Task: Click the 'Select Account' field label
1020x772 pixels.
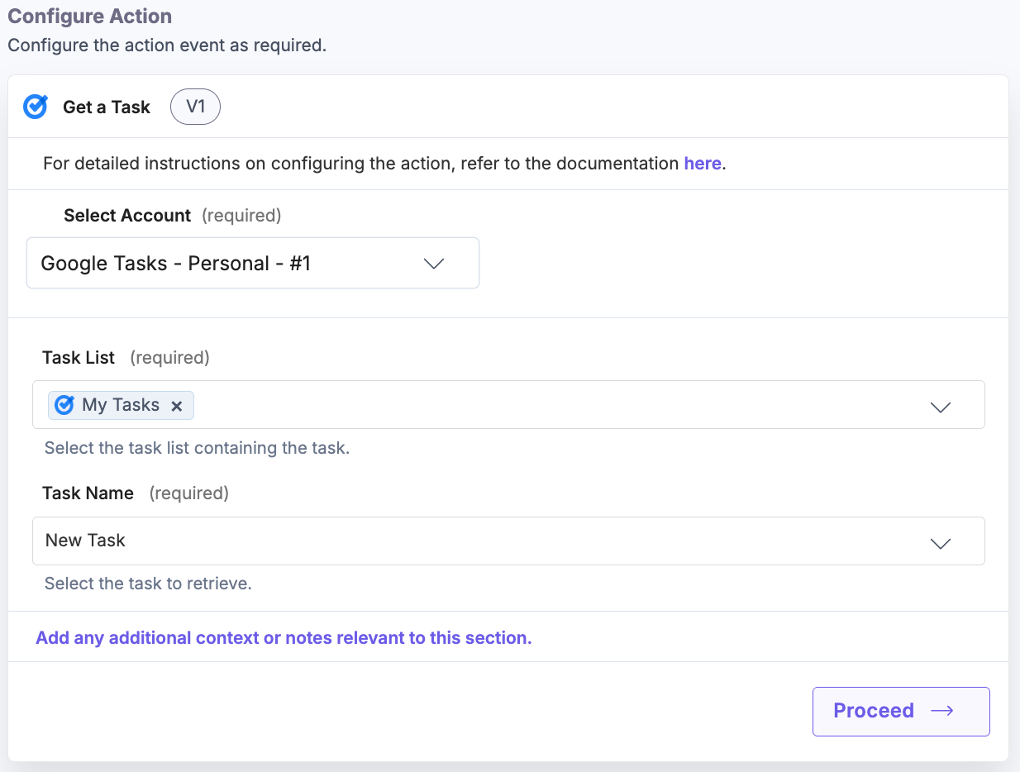Action: coord(127,215)
